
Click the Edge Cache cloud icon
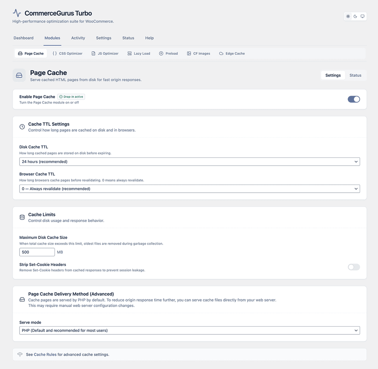[x=221, y=54]
